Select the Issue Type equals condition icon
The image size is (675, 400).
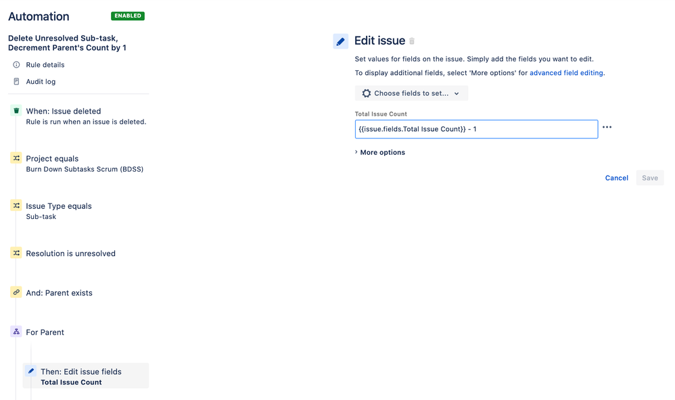tap(16, 205)
